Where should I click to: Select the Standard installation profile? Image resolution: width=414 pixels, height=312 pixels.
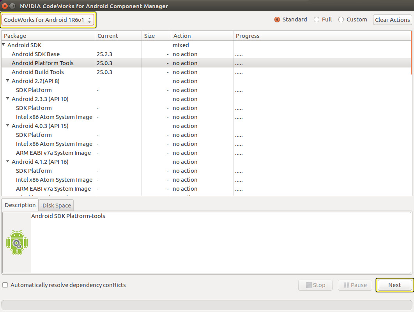tap(277, 19)
